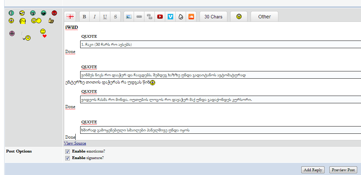Insert the thumbs-up emoticon
Image resolution: width=361 pixels, height=175 pixels.
(51, 21)
